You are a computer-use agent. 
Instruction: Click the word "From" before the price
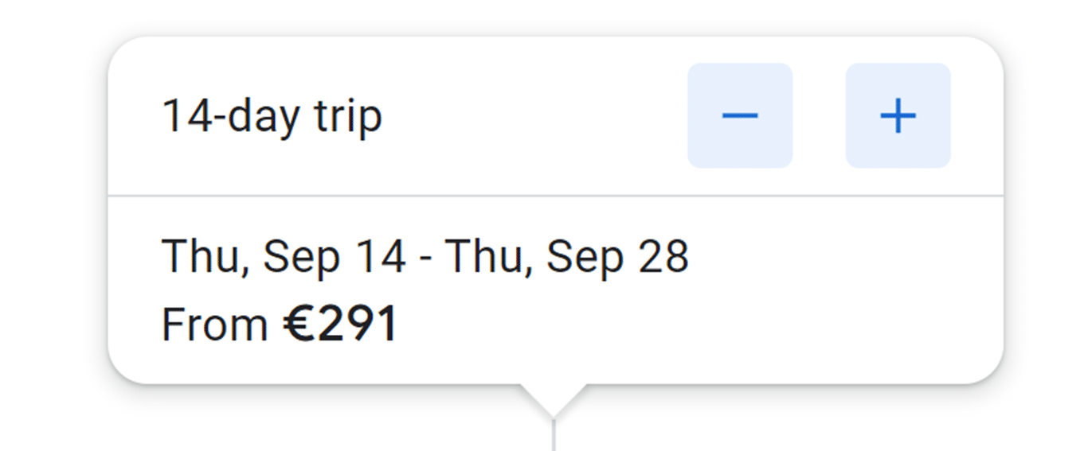[x=214, y=325]
